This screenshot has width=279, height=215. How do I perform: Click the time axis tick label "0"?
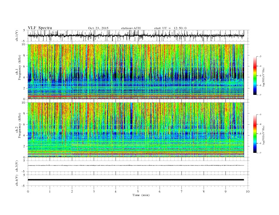point(28,191)
